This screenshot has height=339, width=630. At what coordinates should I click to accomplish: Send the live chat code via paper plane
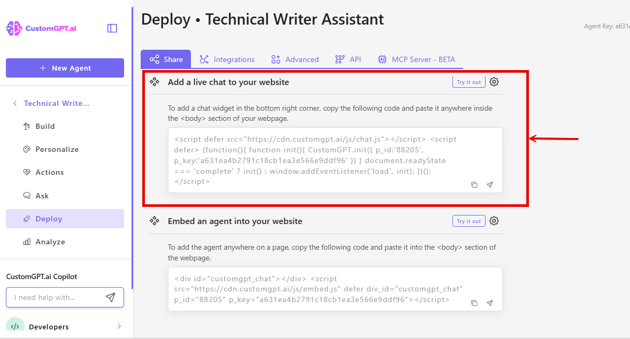point(490,185)
